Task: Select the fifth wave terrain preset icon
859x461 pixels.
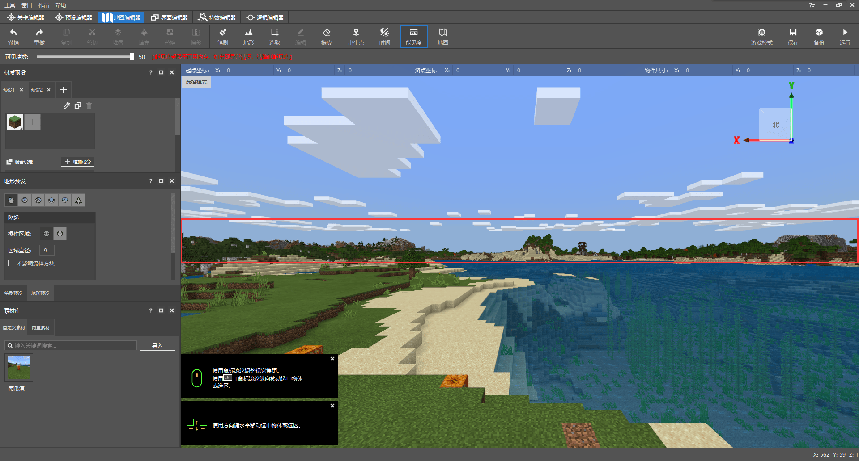Action: 65,200
